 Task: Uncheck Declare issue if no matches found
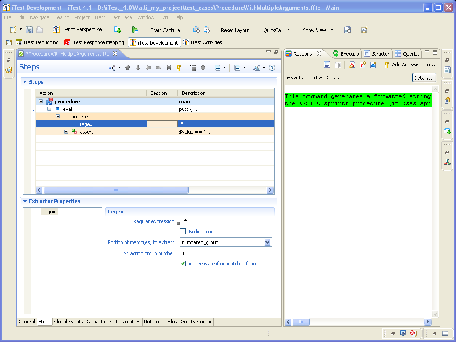pyautogui.click(x=183, y=263)
